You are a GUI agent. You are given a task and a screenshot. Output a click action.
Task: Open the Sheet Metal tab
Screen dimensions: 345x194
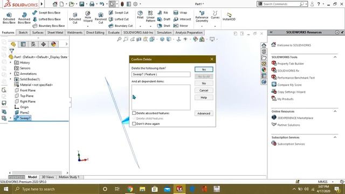tap(55, 32)
